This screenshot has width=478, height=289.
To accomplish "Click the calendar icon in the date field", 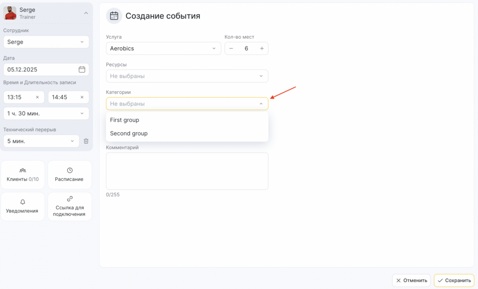I will point(82,70).
